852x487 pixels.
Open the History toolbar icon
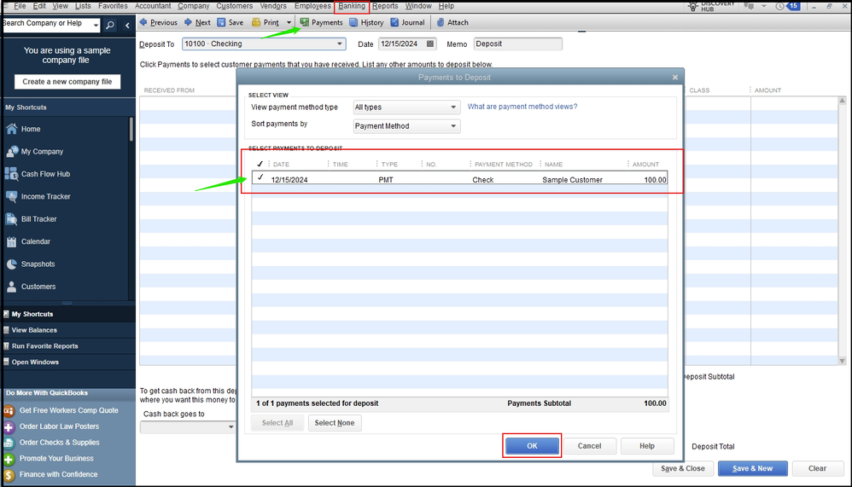(x=353, y=23)
